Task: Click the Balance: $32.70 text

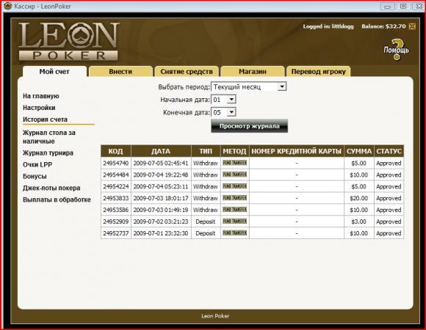Action: pos(383,26)
